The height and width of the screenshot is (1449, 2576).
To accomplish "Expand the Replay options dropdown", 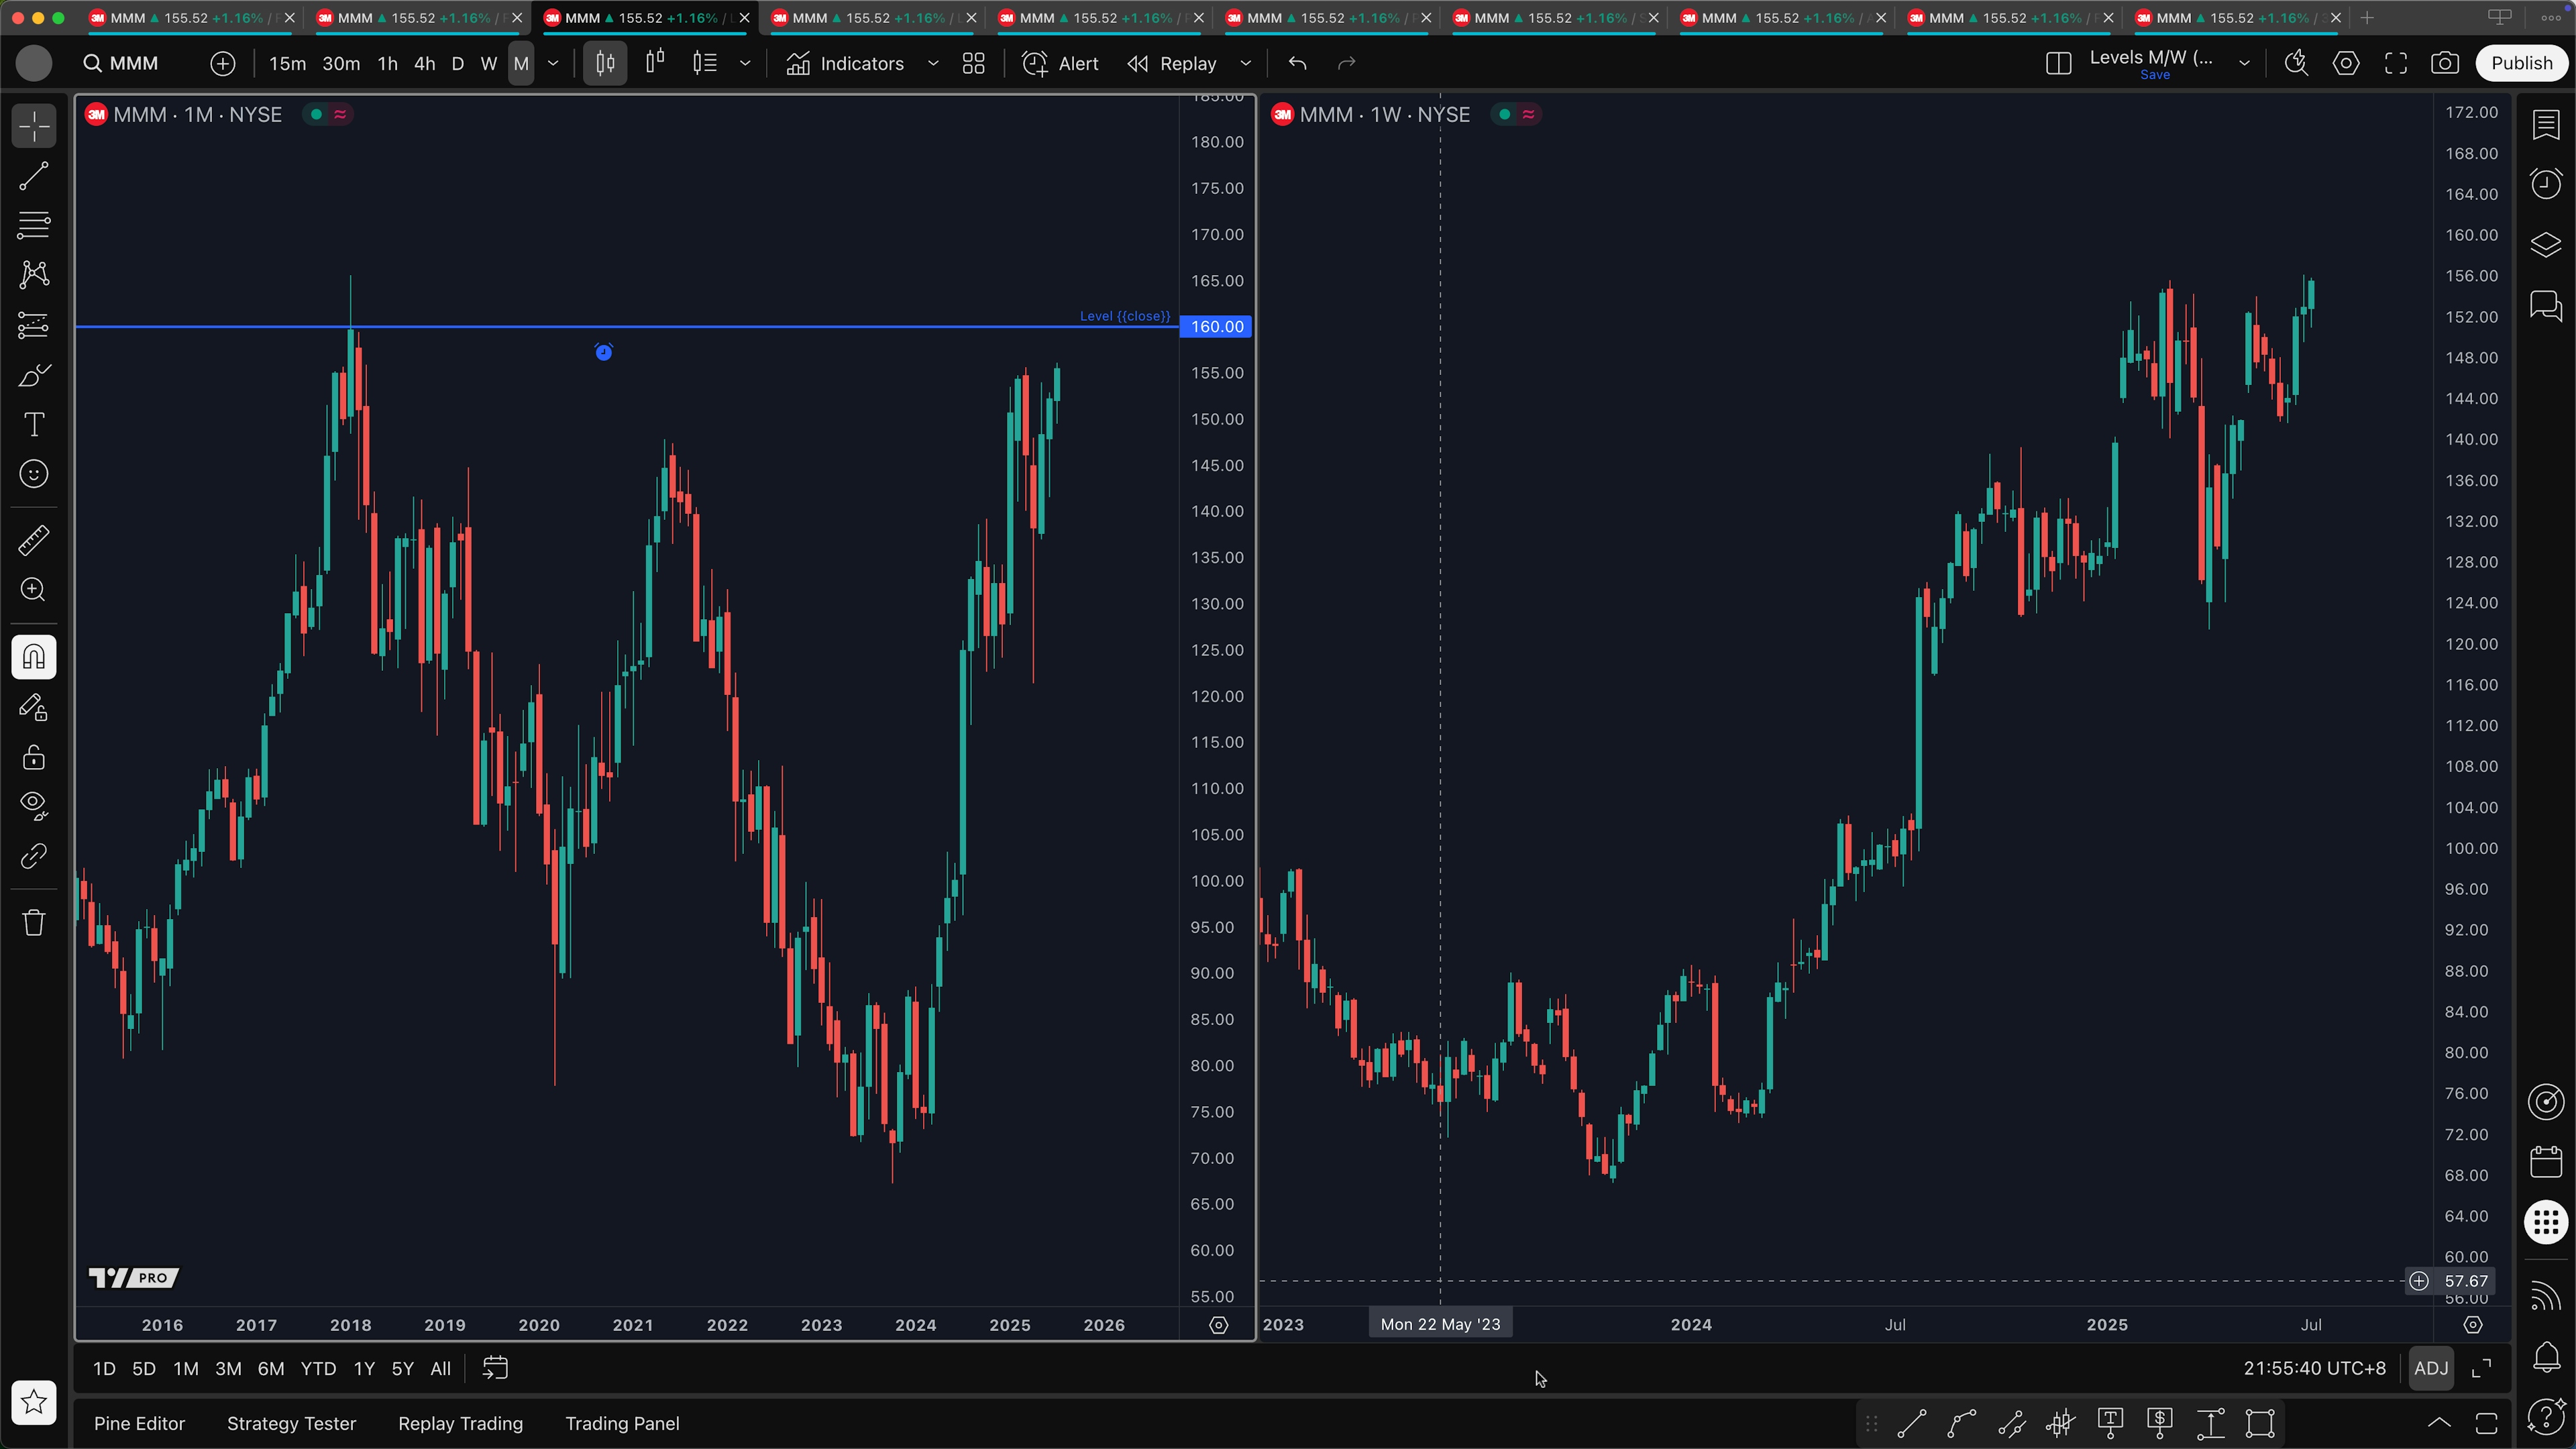I will [x=1245, y=63].
